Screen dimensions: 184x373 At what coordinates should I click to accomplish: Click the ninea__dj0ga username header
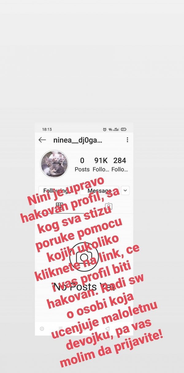77,140
